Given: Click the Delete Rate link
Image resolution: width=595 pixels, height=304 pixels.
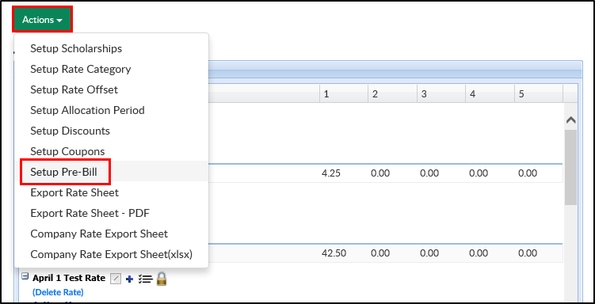Looking at the screenshot, I should coord(58,292).
